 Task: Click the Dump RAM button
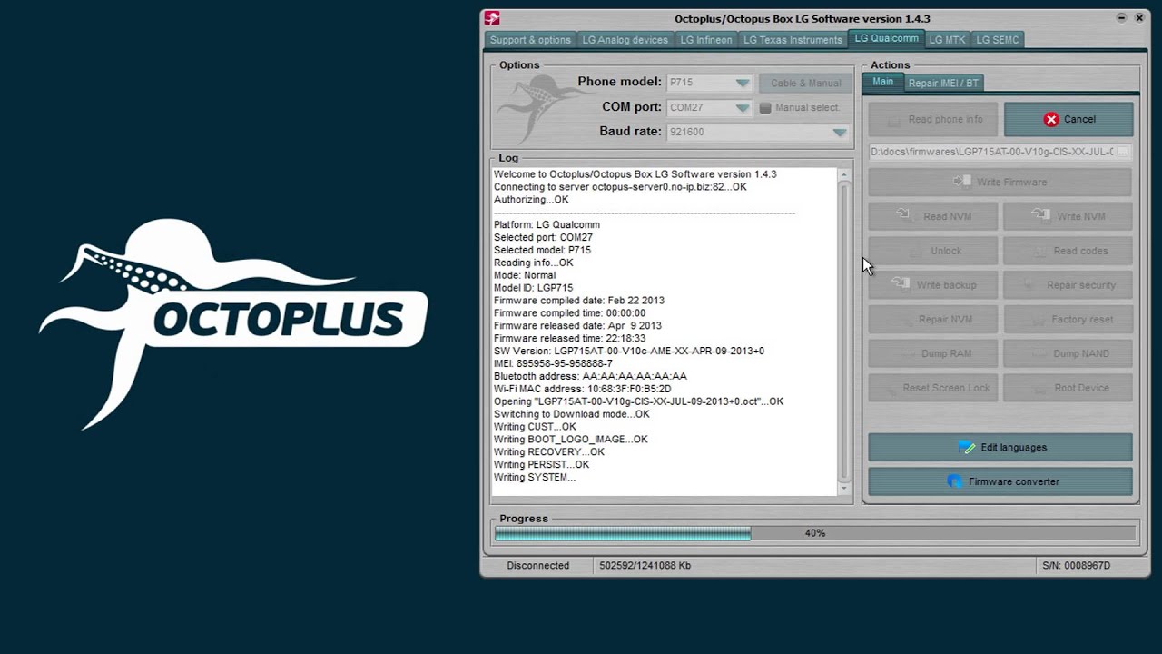tap(933, 353)
